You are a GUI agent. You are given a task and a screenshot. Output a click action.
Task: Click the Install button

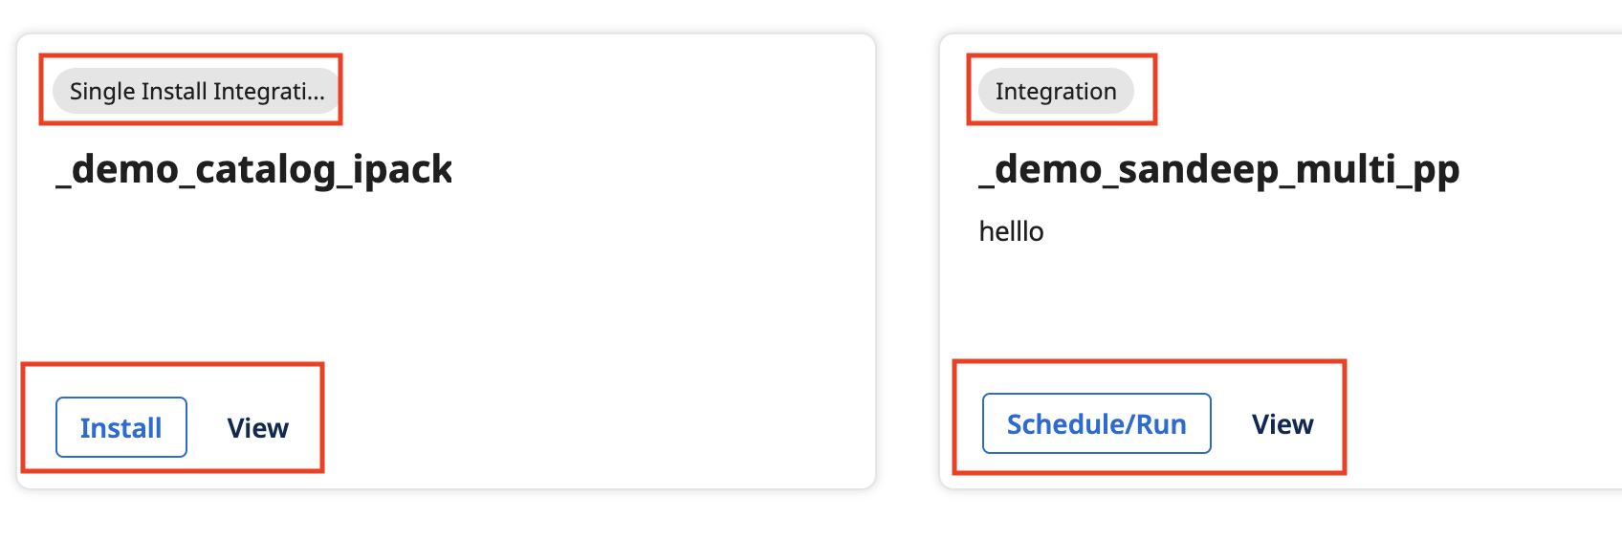pos(121,427)
